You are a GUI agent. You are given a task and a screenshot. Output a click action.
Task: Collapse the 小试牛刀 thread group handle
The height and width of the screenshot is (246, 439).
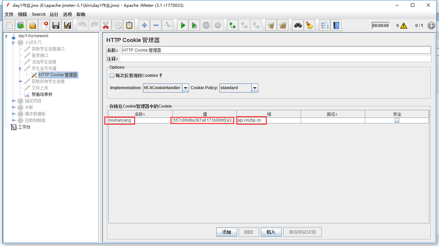[13, 42]
